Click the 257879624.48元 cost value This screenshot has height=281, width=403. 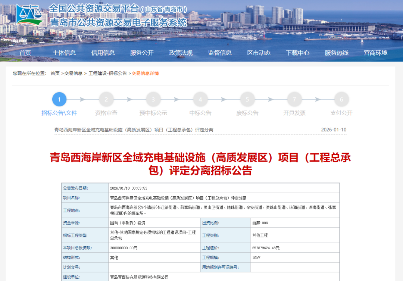[x=266, y=248]
